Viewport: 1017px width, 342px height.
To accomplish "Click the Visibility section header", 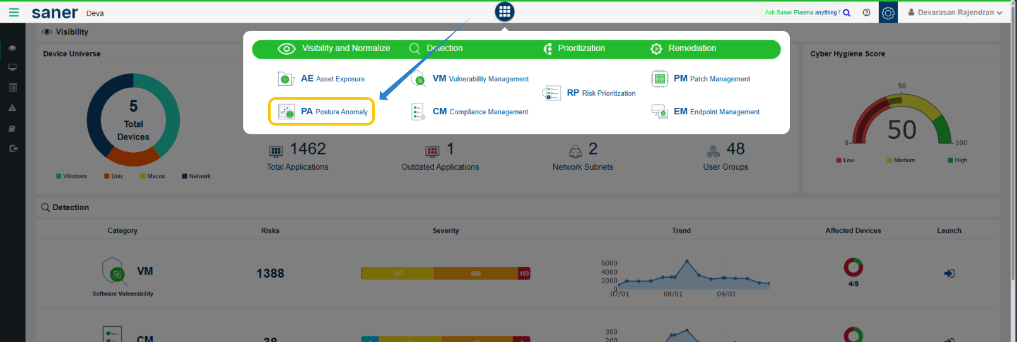I will point(65,32).
